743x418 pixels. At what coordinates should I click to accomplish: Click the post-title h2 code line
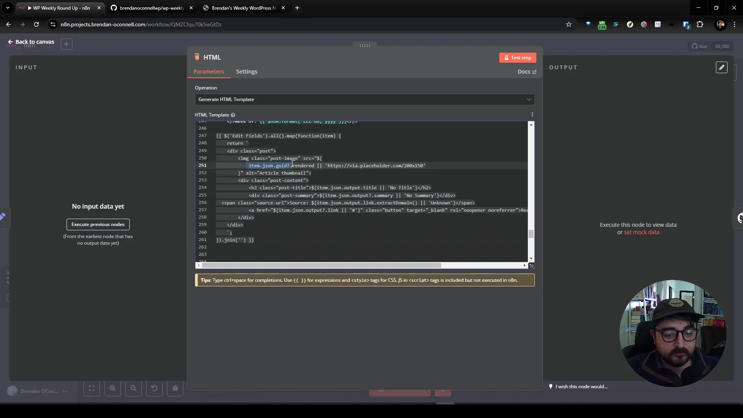coord(339,188)
